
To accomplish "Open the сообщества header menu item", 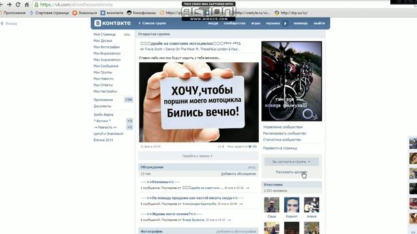I will (x=235, y=23).
